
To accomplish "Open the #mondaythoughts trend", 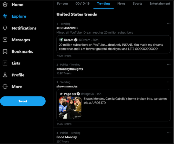I will [x=70, y=69].
